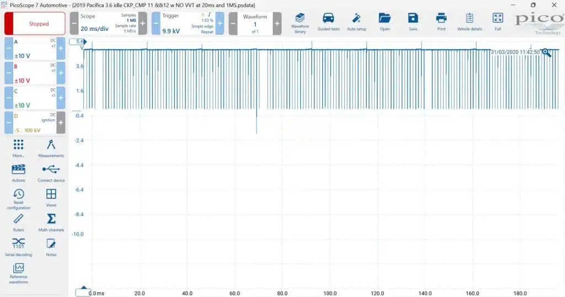Open Scope 20 ms/div settings
This screenshot has width=565, height=297.
(x=108, y=23)
